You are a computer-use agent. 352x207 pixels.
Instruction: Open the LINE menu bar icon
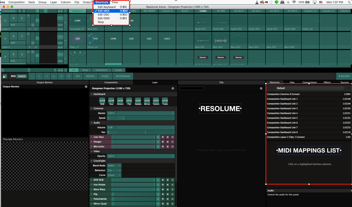coord(276,2)
